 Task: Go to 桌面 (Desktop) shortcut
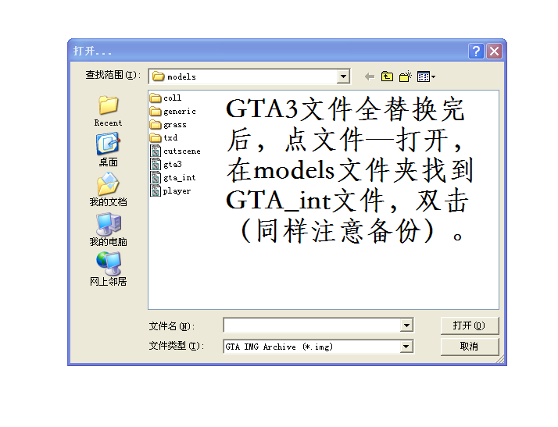pos(108,150)
